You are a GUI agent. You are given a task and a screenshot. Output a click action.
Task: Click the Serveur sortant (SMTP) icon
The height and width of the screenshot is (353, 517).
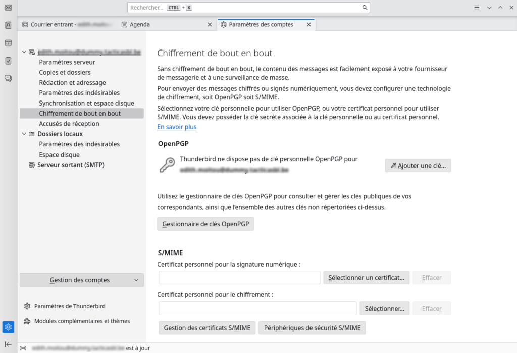(x=32, y=165)
